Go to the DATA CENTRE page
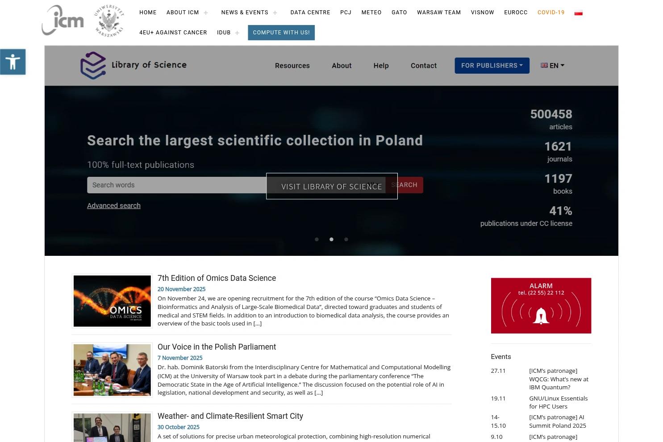The height and width of the screenshot is (442, 663). click(x=310, y=12)
